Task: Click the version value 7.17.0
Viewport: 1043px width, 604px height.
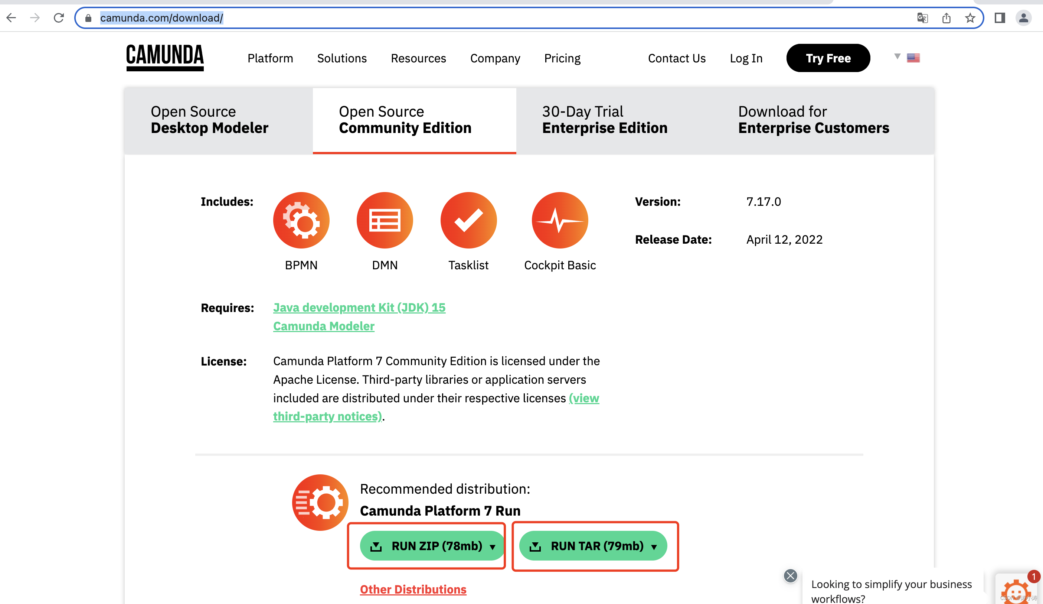Action: (764, 202)
